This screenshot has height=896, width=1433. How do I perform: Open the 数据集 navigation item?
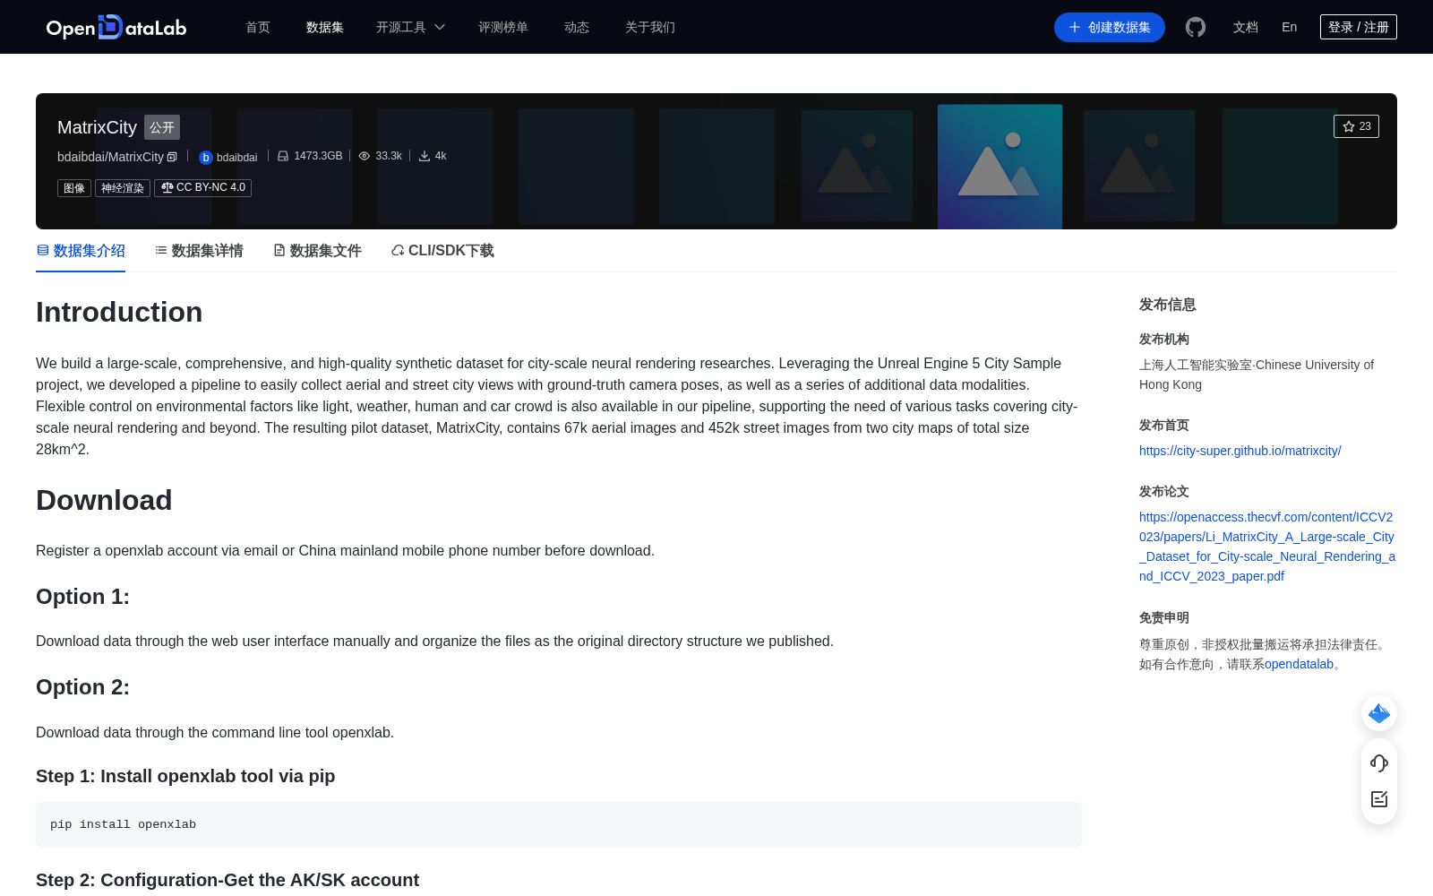(325, 27)
